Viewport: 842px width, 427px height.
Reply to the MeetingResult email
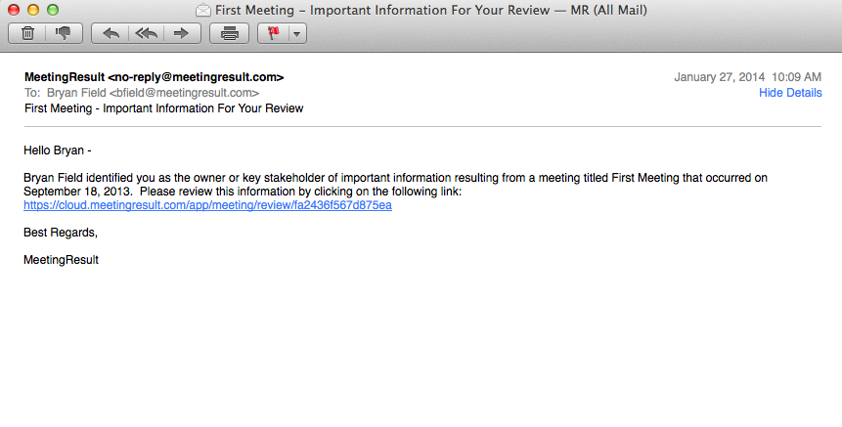pyautogui.click(x=111, y=33)
